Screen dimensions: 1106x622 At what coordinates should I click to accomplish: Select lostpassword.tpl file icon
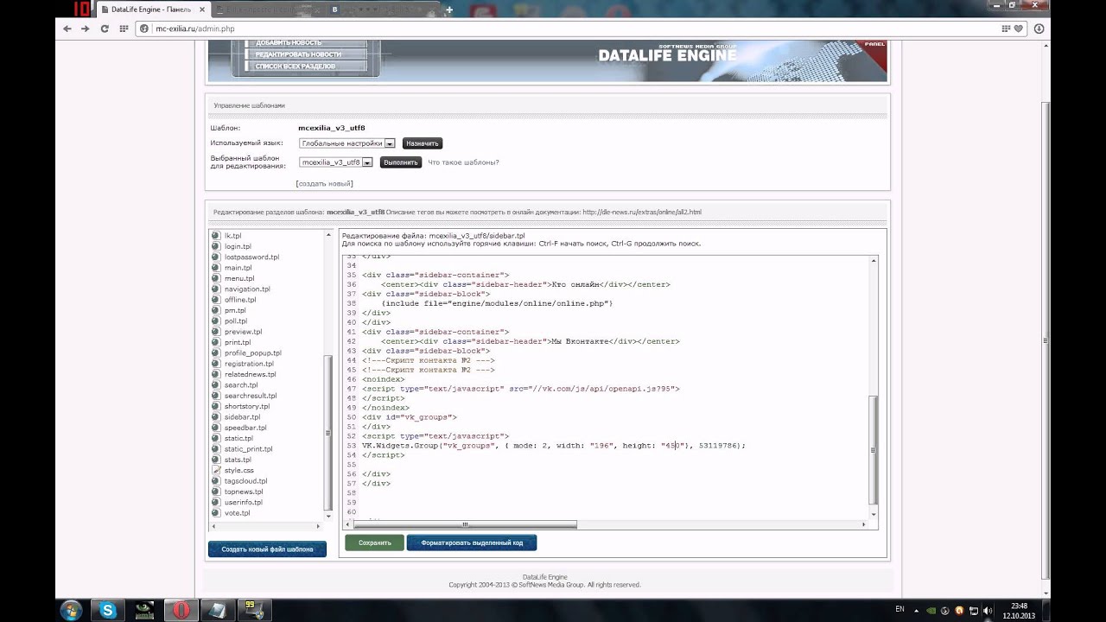pos(216,257)
